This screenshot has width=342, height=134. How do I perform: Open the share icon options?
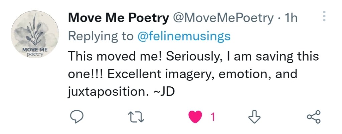coord(313,117)
